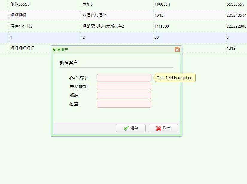Dismiss the 'This field is required' tooltip
247x184 pixels.
tap(175, 78)
